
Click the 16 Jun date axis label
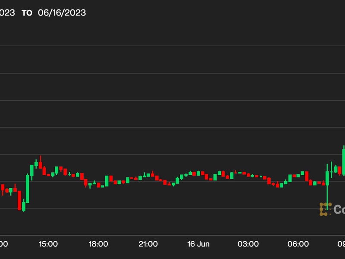(198, 244)
